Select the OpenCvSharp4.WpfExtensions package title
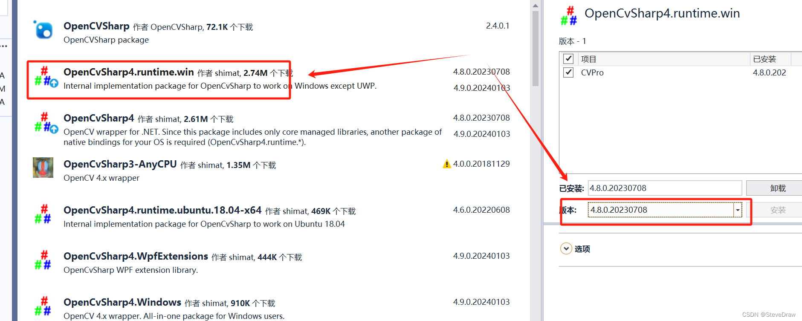This screenshot has height=321, width=802. [136, 256]
